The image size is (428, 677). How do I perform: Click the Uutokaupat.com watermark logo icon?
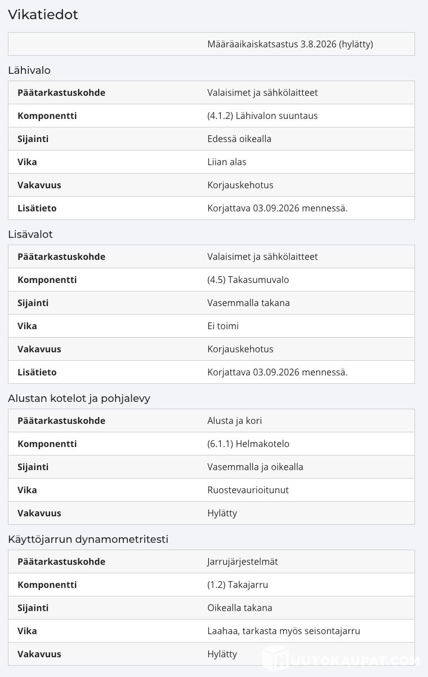[276, 658]
